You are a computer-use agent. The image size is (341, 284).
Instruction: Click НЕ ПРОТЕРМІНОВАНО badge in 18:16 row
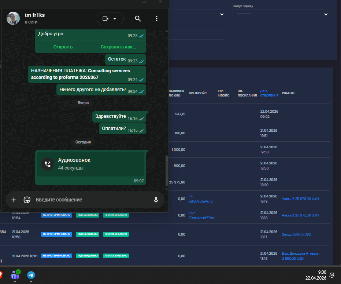(56, 256)
